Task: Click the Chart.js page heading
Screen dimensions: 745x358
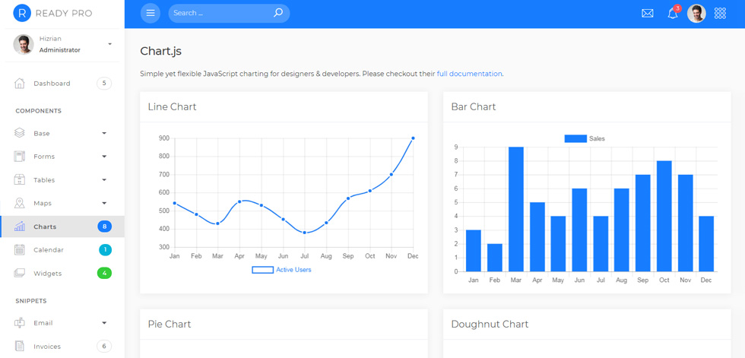Action: (x=160, y=51)
